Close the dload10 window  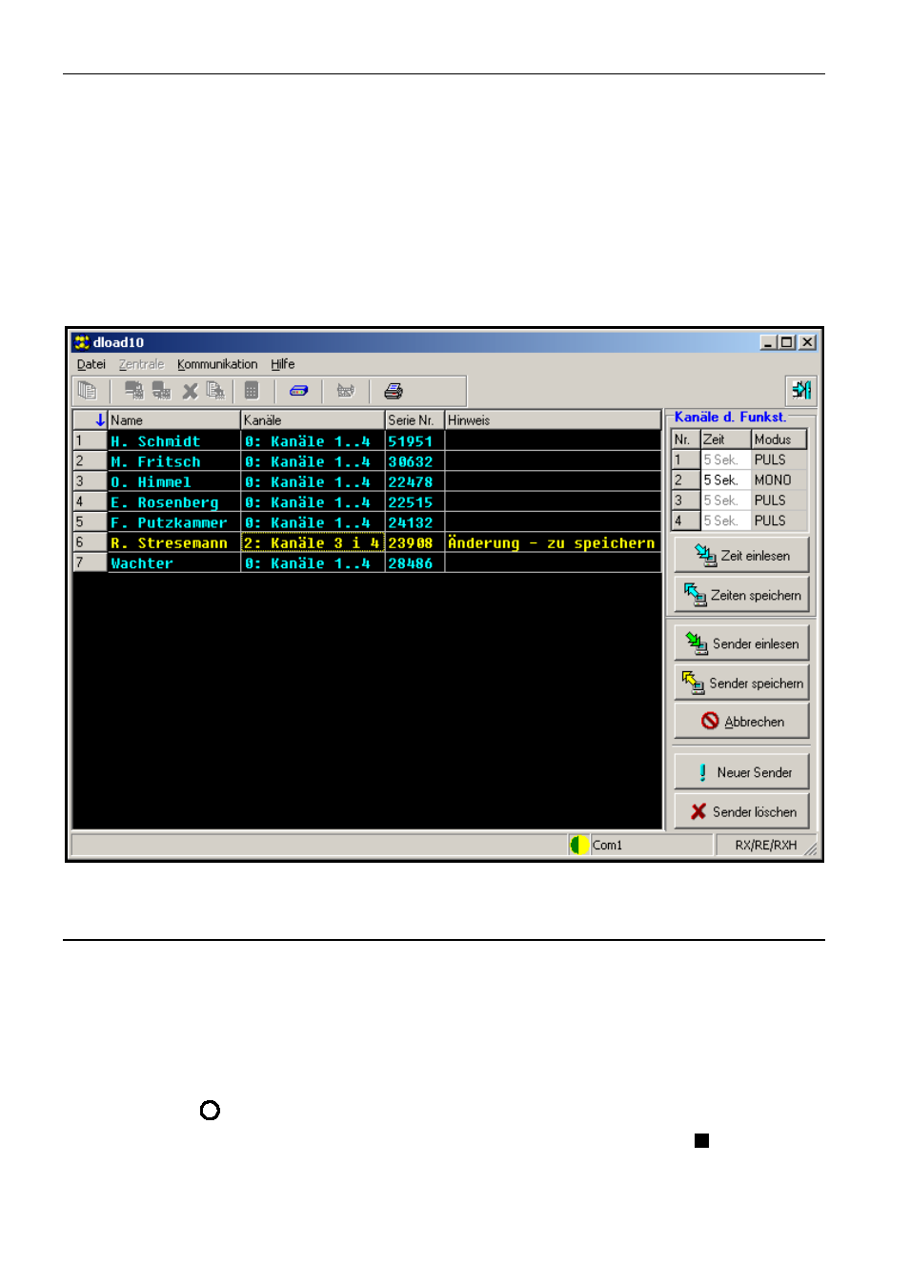(807, 342)
